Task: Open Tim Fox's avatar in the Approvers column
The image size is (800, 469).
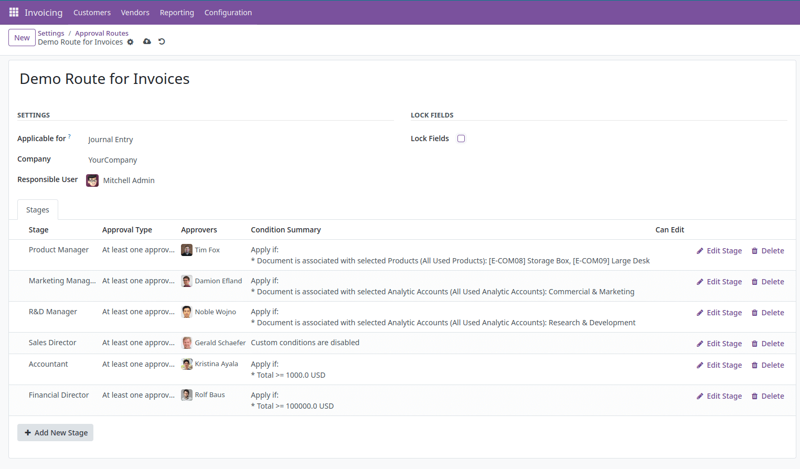Action: tap(186, 250)
